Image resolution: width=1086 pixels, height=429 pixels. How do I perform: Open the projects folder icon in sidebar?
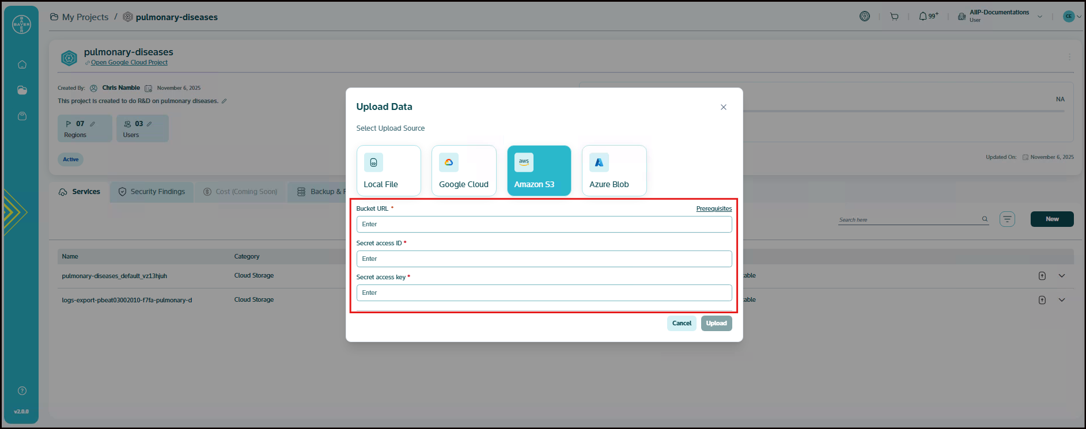point(22,90)
